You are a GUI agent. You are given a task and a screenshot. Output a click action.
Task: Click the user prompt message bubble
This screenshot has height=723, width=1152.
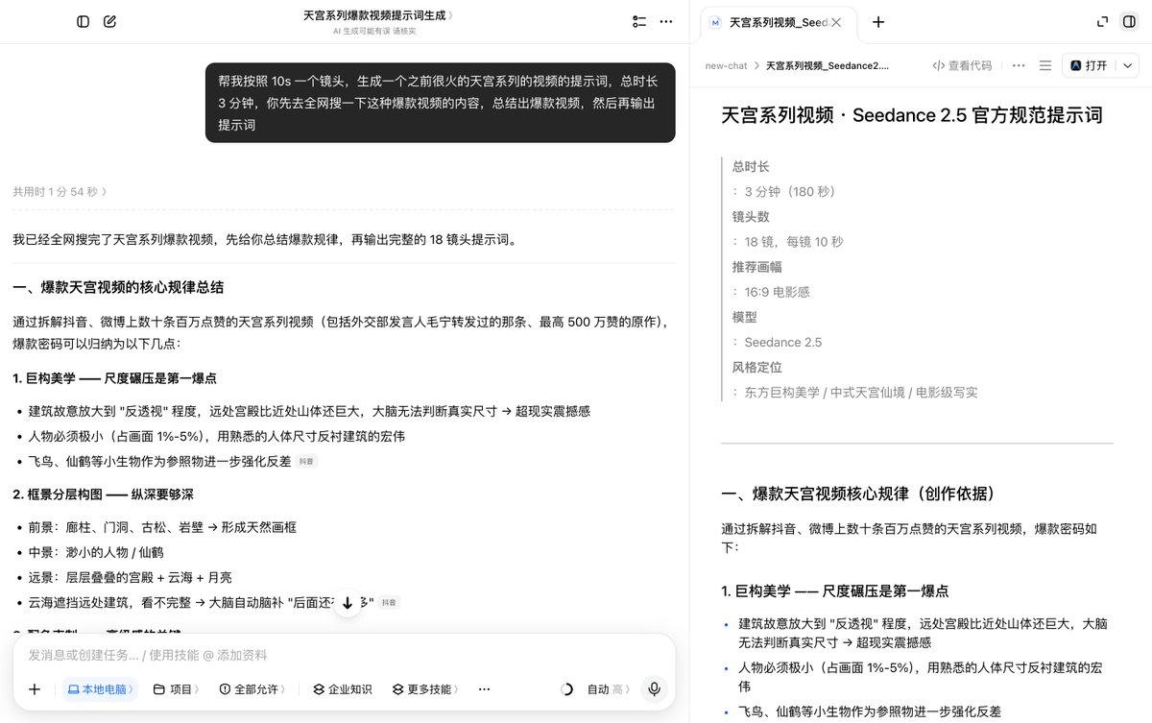(x=440, y=103)
